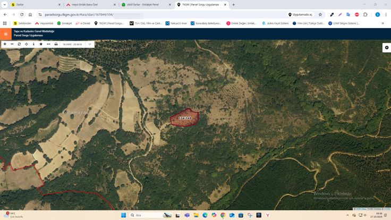Activate the locate position crosshair tool
This screenshot has width=391, height=220.
tap(27, 44)
